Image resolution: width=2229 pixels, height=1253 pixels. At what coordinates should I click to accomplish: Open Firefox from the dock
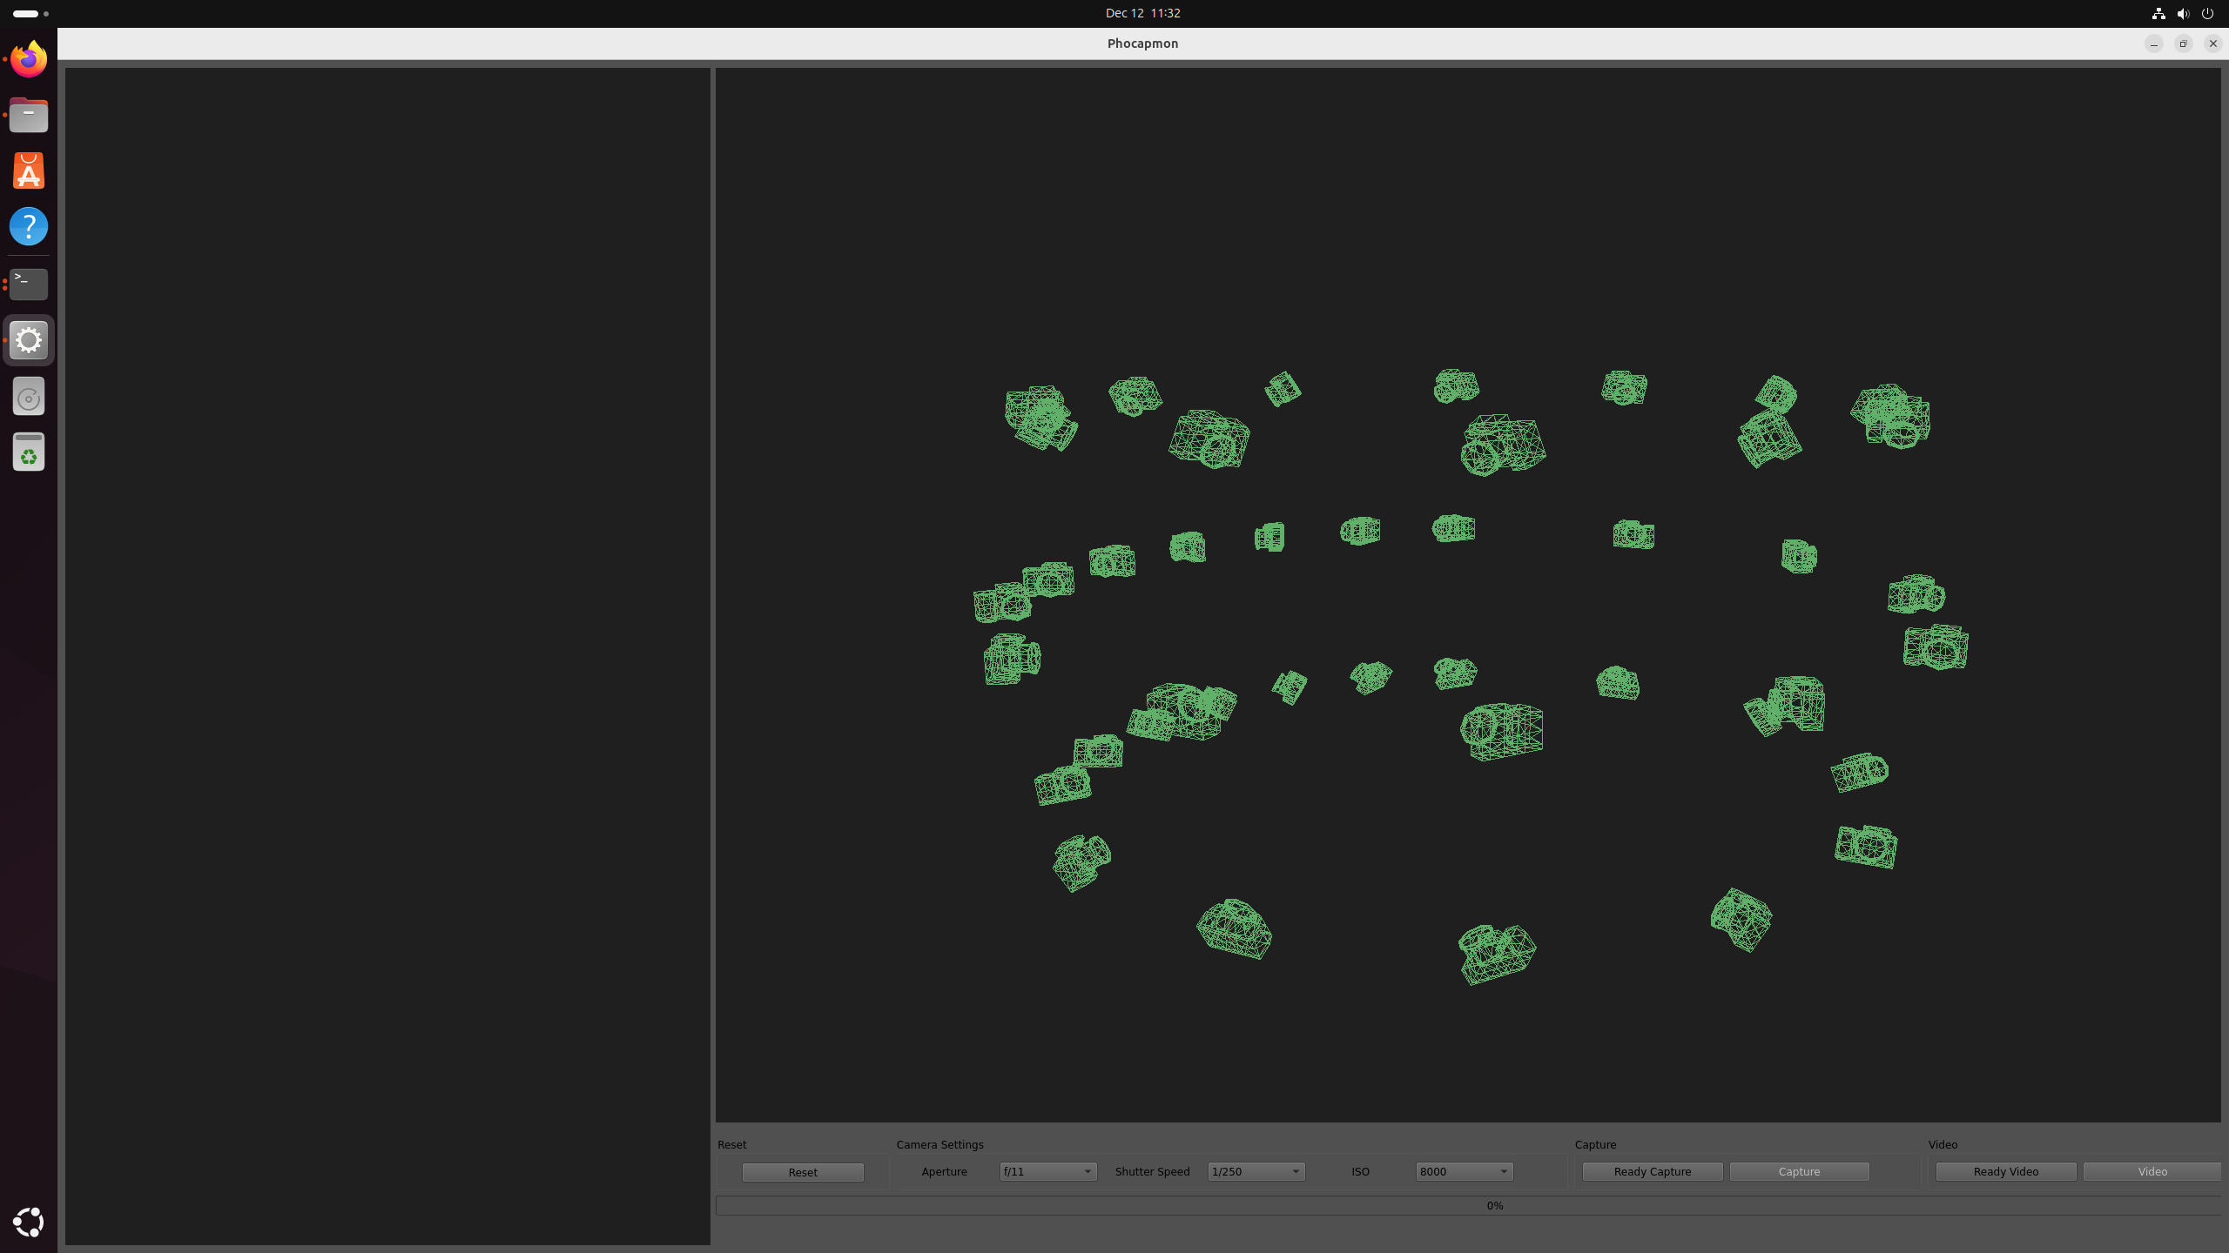point(29,59)
